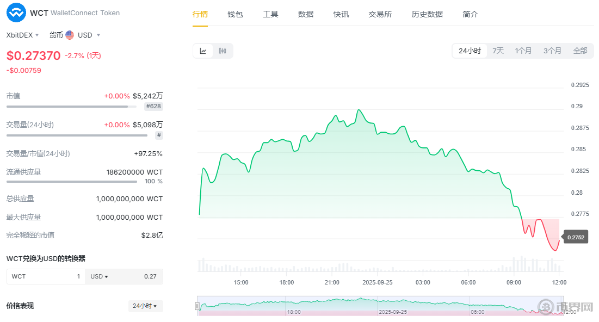Open the 钱包 tab
Viewport: 599px width, 322px height.
coord(235,14)
